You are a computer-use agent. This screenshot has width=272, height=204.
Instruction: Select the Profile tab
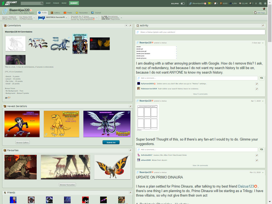pos(42,13)
